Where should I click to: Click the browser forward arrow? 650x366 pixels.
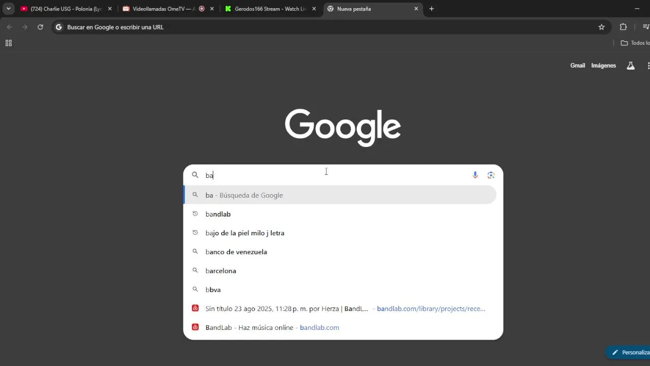pos(24,27)
